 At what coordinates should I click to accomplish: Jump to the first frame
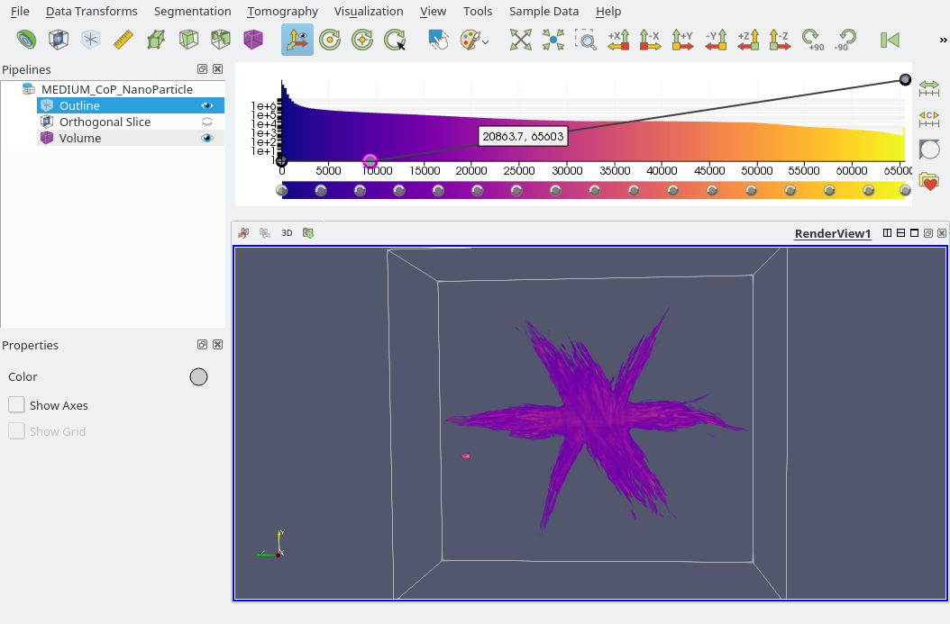point(890,40)
